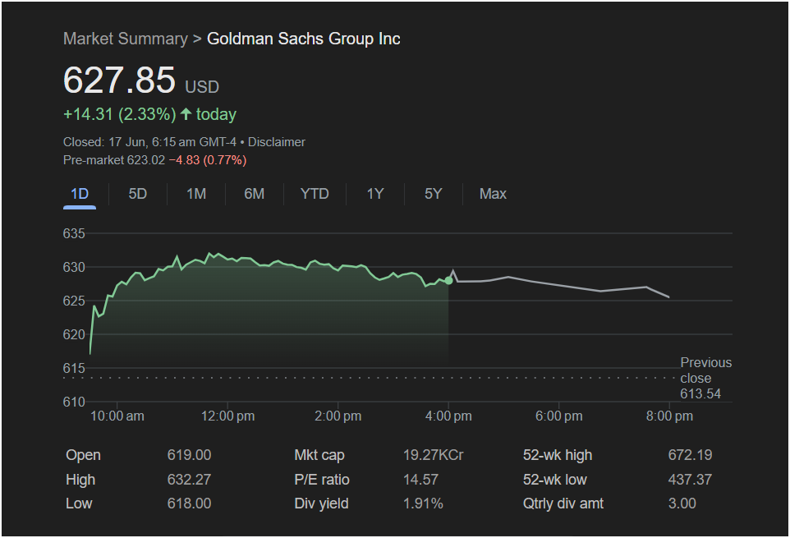
Task: Click the 52-wk low value 437.37
Action: 691,480
